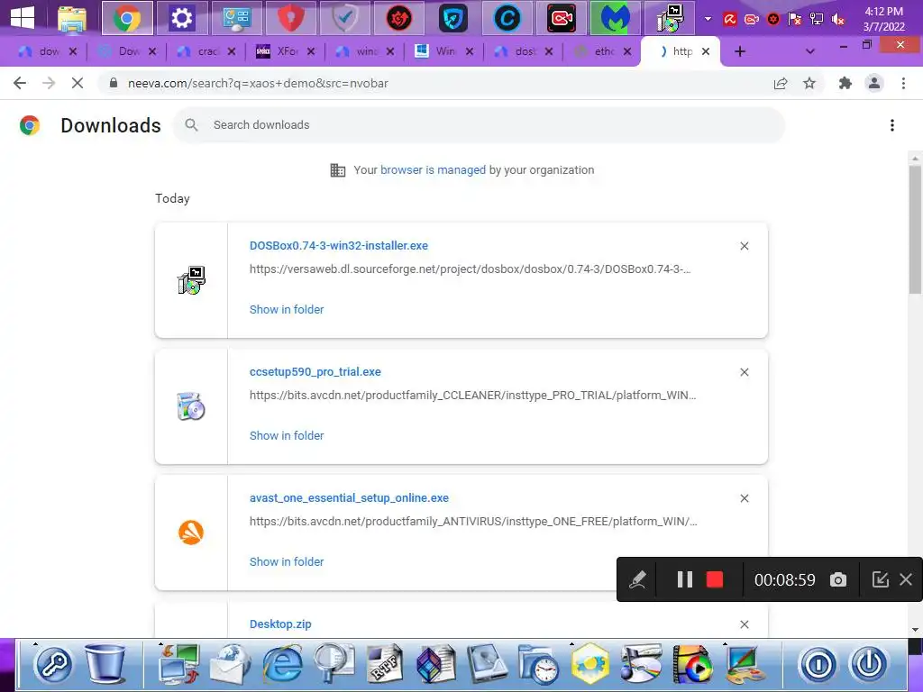Click the muted volume tray icon
Image resolution: width=923 pixels, height=692 pixels.
click(x=838, y=20)
